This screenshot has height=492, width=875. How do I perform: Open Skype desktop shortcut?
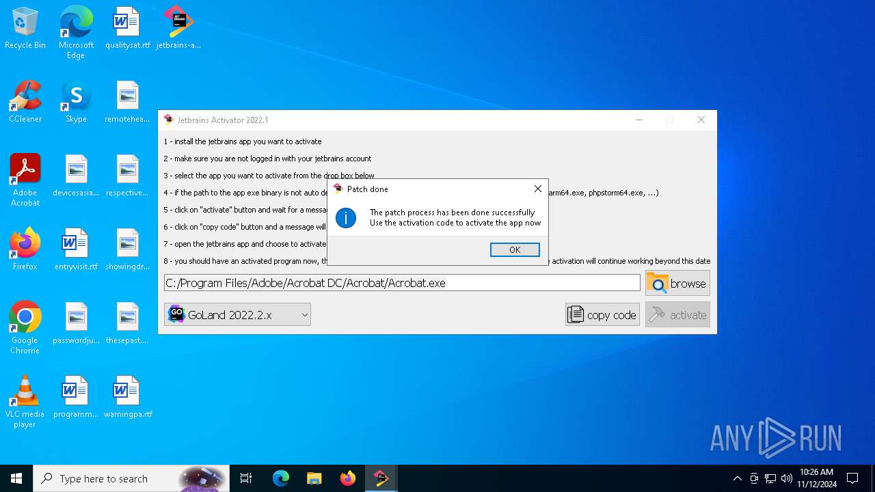click(x=76, y=102)
